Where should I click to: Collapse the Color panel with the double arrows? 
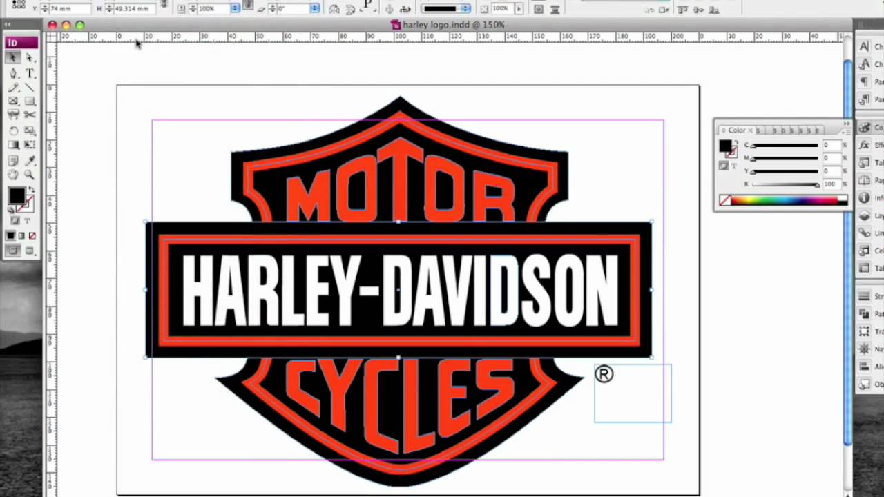(847, 123)
